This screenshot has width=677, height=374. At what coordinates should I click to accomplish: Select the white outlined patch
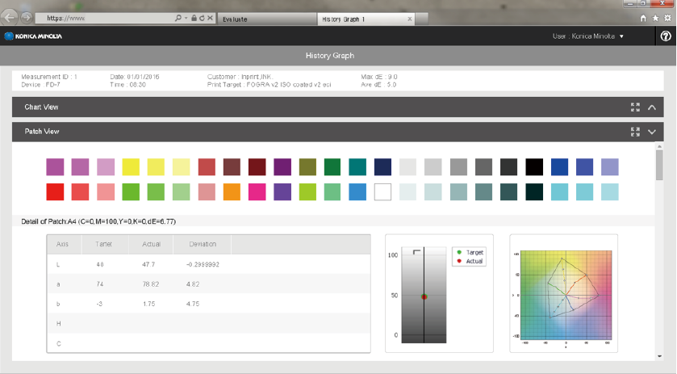382,192
